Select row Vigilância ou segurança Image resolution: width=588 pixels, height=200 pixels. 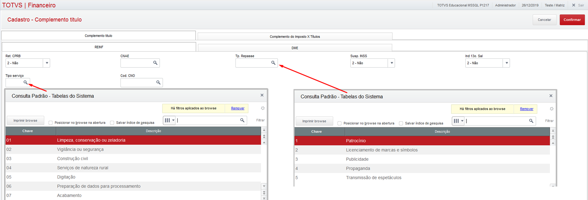133,149
